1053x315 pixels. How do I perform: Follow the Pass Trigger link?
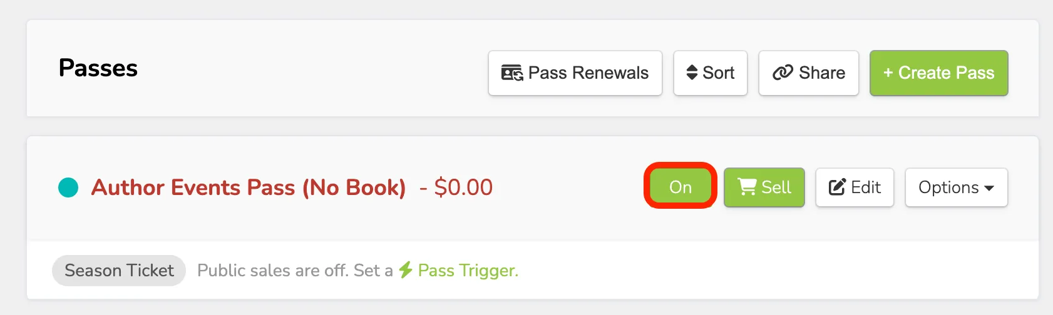(468, 271)
